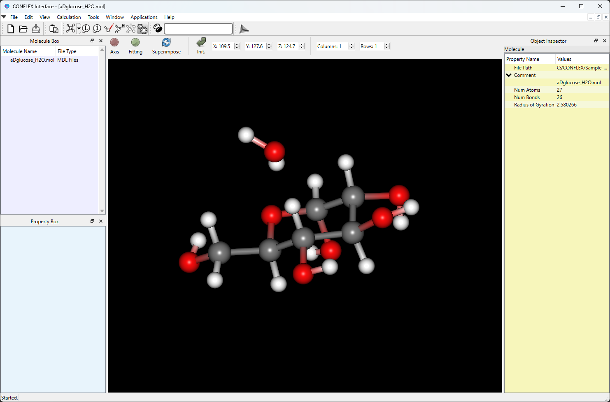Open the Applications menu

tap(144, 17)
